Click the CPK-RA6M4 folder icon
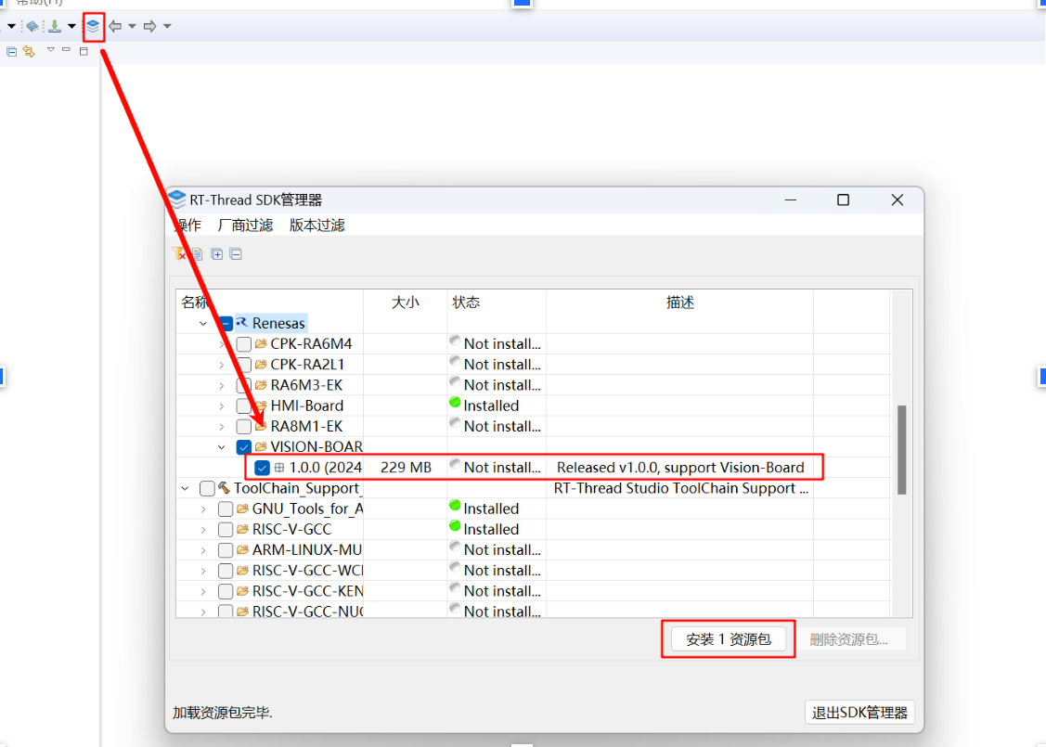1046x747 pixels. pyautogui.click(x=261, y=343)
